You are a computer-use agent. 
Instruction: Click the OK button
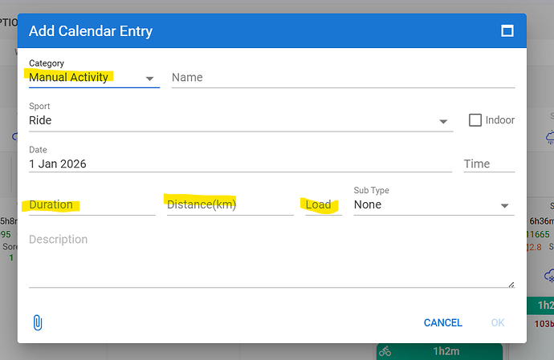click(x=498, y=322)
